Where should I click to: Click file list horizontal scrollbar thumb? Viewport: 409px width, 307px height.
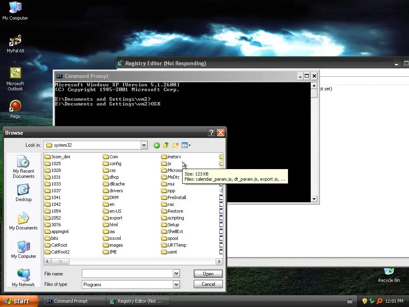click(60, 261)
